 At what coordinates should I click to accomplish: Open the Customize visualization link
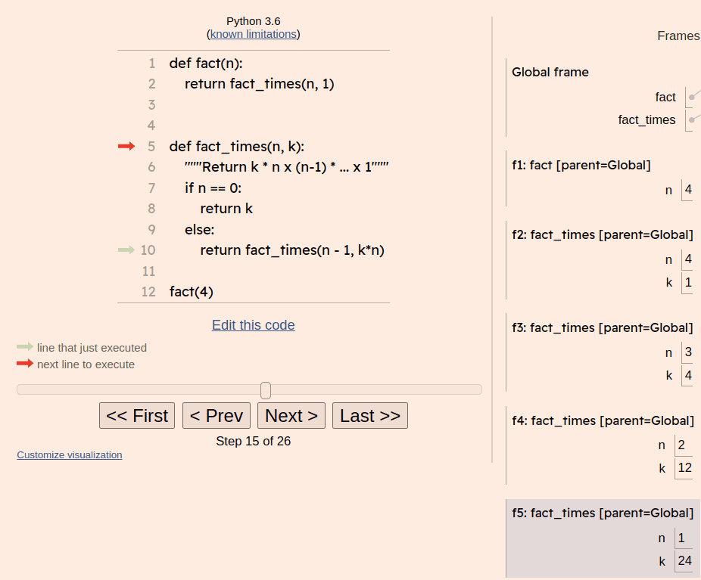[x=70, y=455]
